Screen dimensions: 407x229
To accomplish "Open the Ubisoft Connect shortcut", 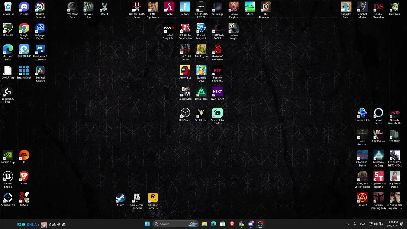I will point(40,10).
